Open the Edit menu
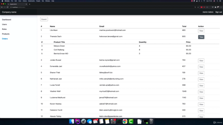 tap(16, 1)
